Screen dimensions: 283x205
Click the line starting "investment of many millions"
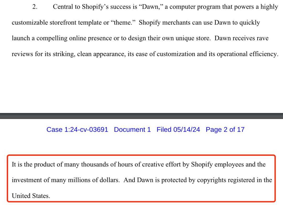click(x=142, y=180)
